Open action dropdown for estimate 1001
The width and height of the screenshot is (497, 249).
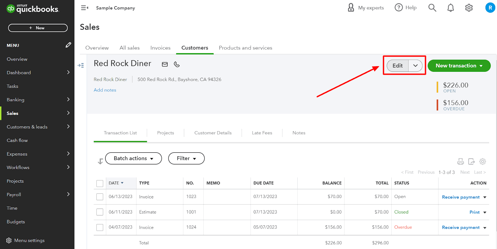click(485, 213)
